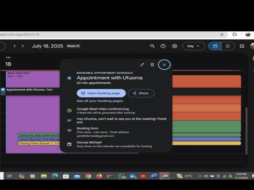Open File Explorer from the taskbar
The width and height of the screenshot is (254, 190).
pos(44,176)
